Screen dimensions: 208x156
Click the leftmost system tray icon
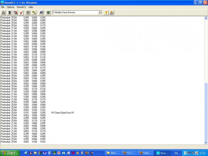(x=185, y=153)
